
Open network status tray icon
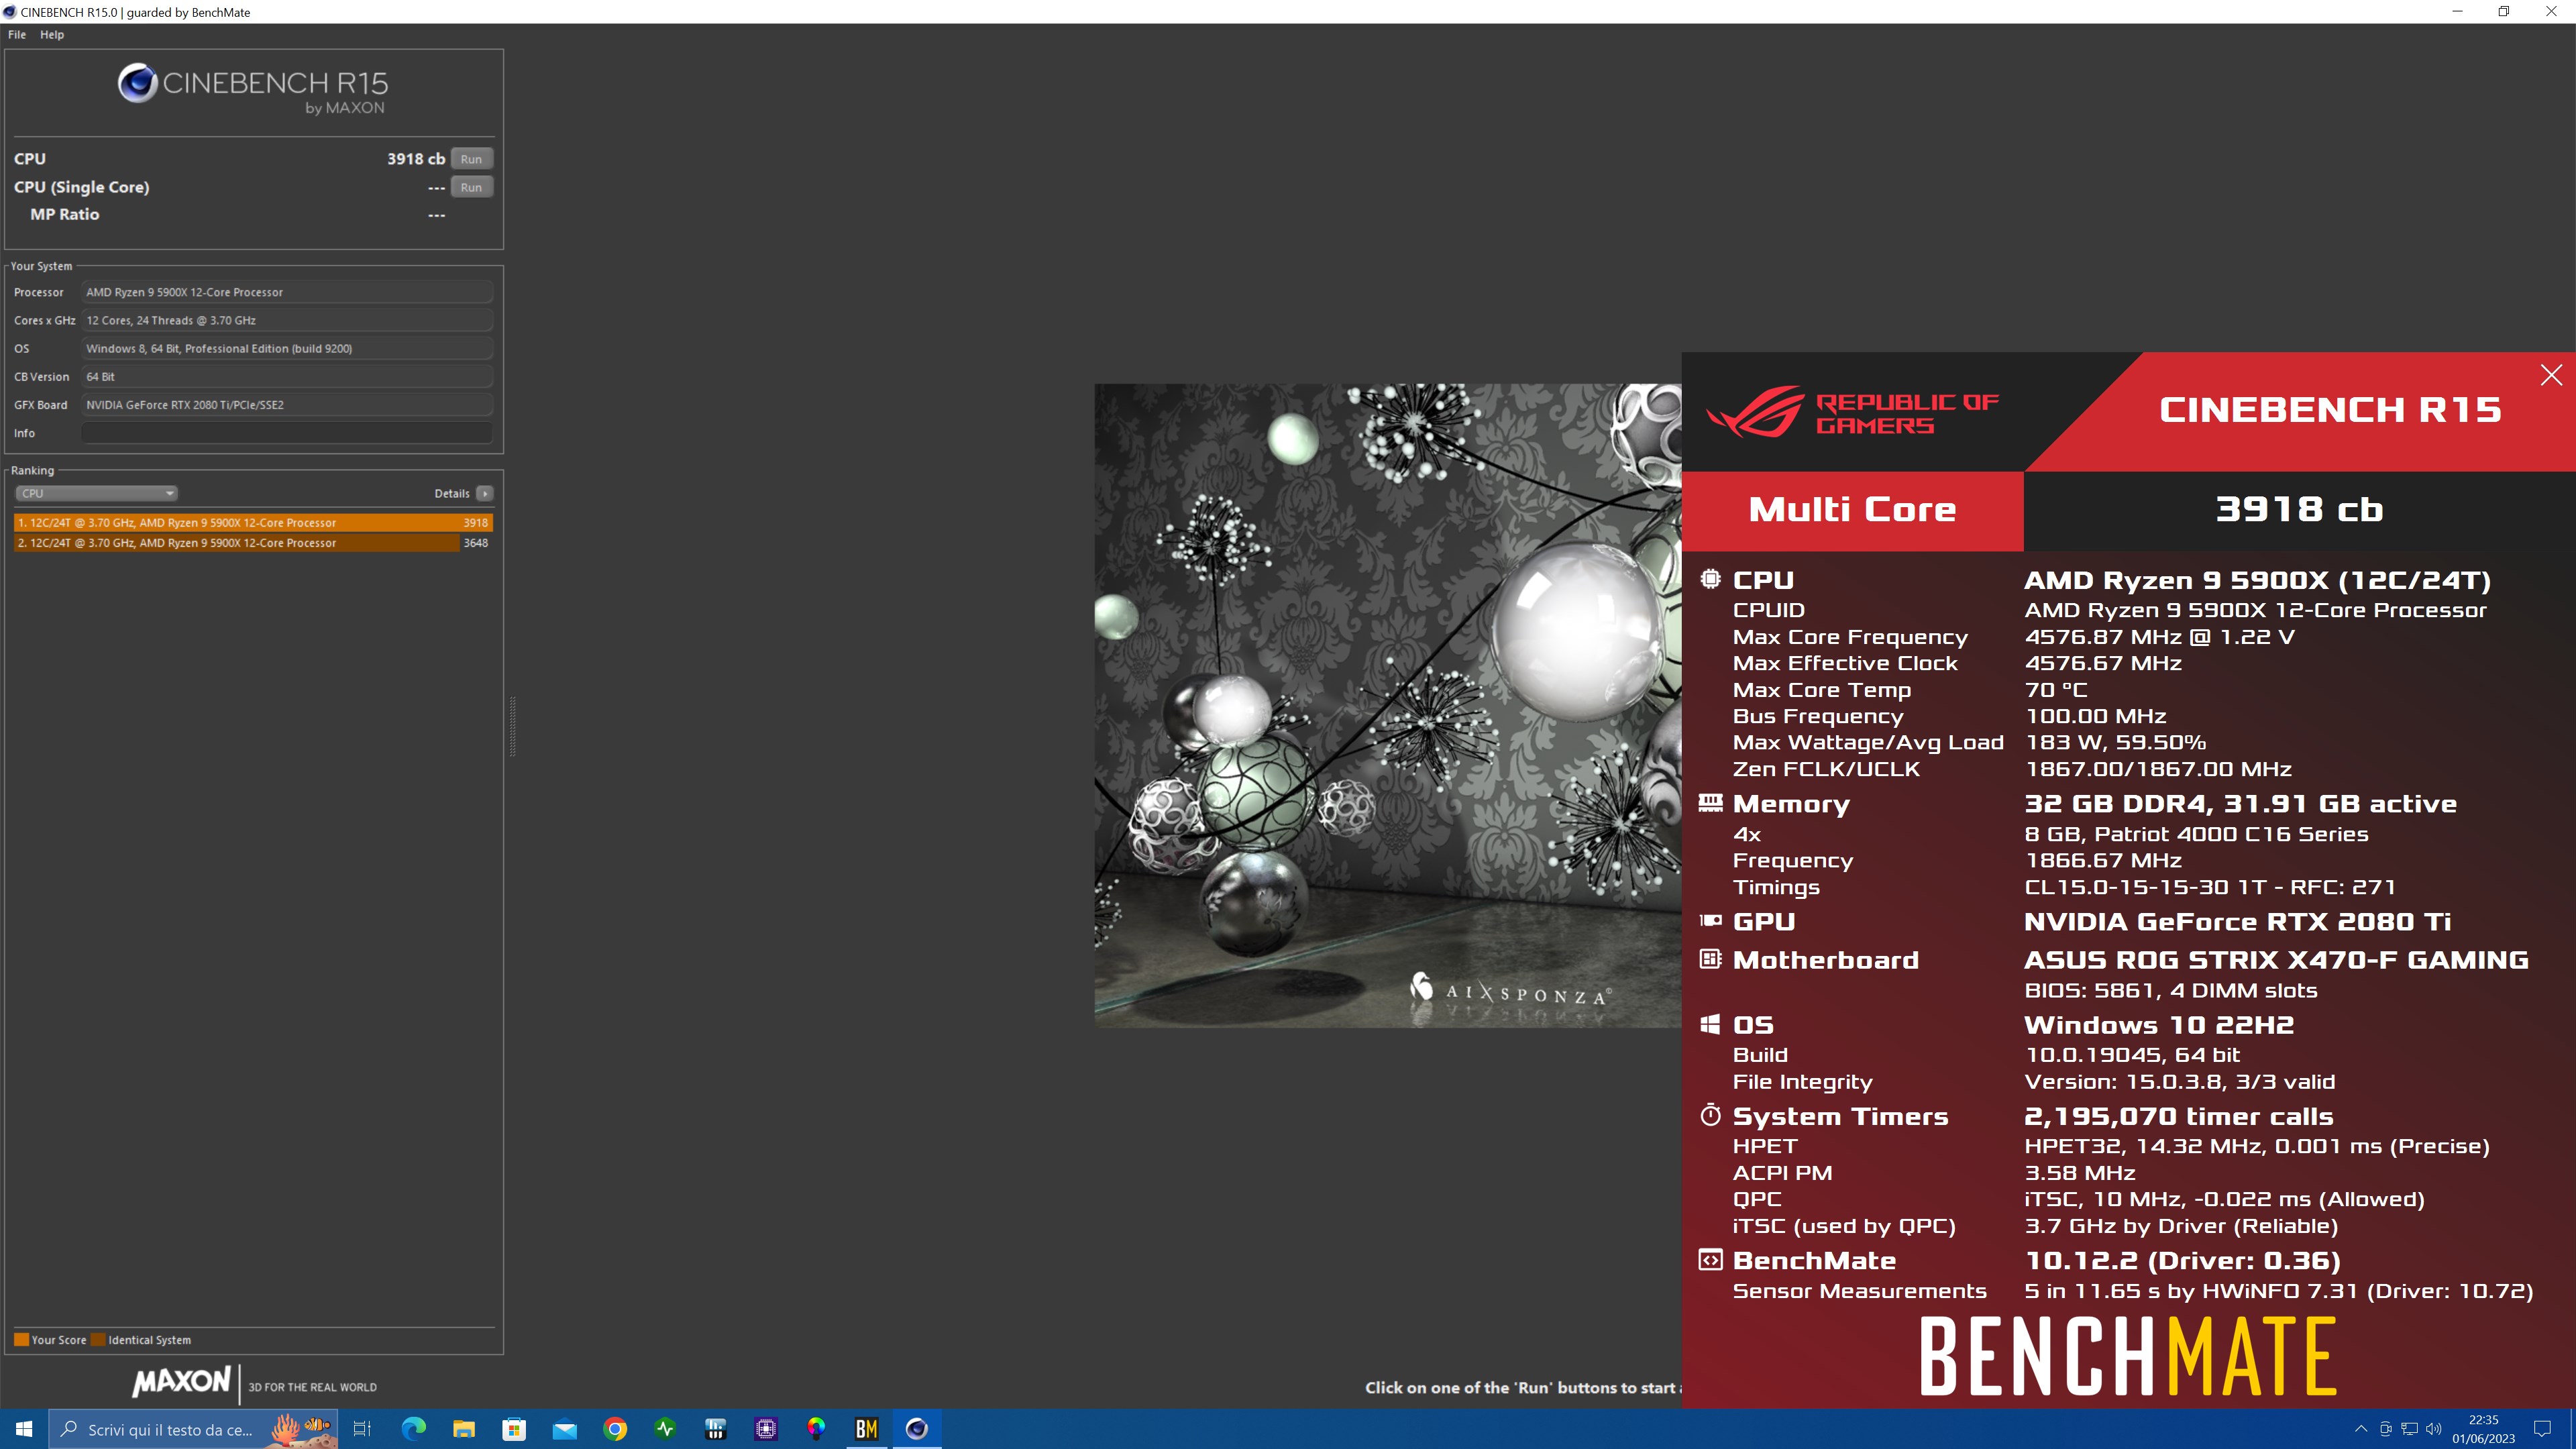pyautogui.click(x=2409, y=1429)
